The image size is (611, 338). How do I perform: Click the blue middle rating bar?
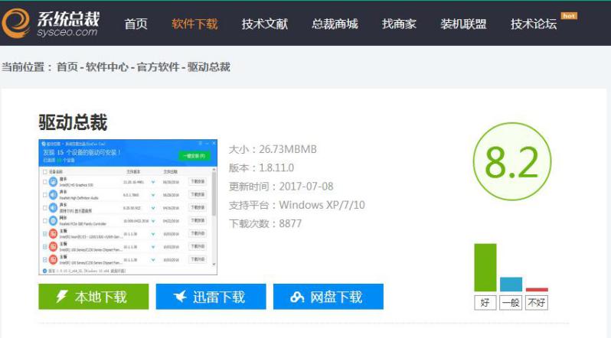tap(511, 284)
